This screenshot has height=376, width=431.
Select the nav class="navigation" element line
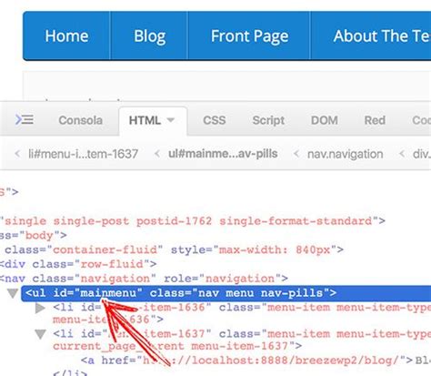pyautogui.click(x=144, y=279)
